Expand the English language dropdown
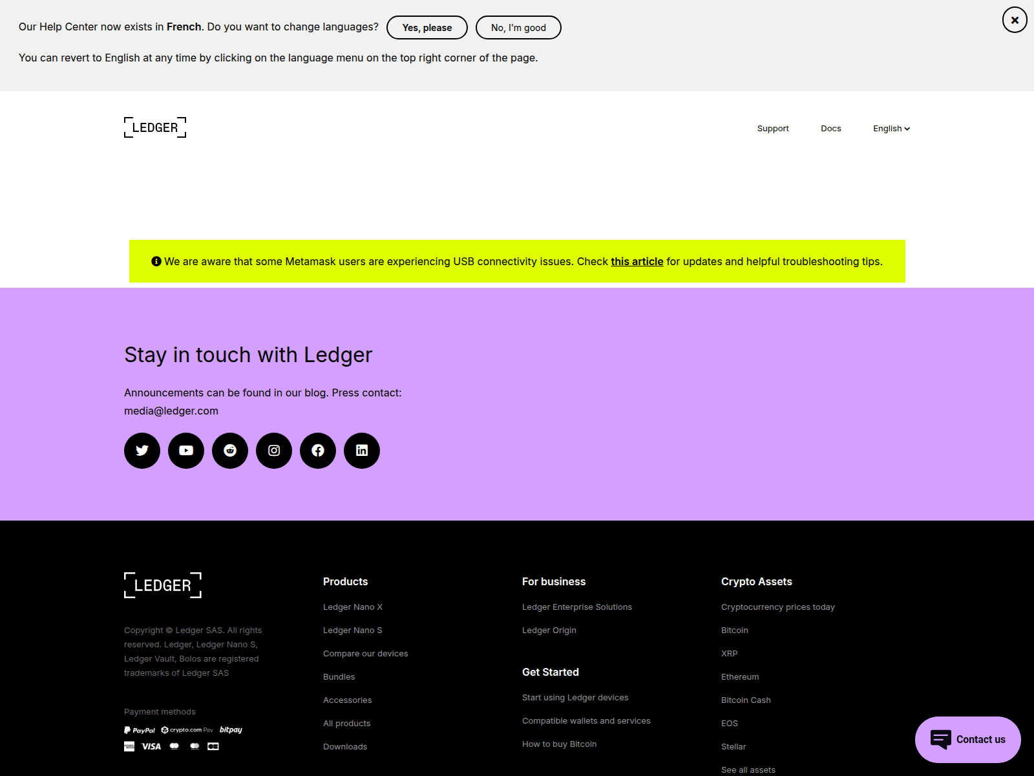The image size is (1034, 776). [x=891, y=129]
